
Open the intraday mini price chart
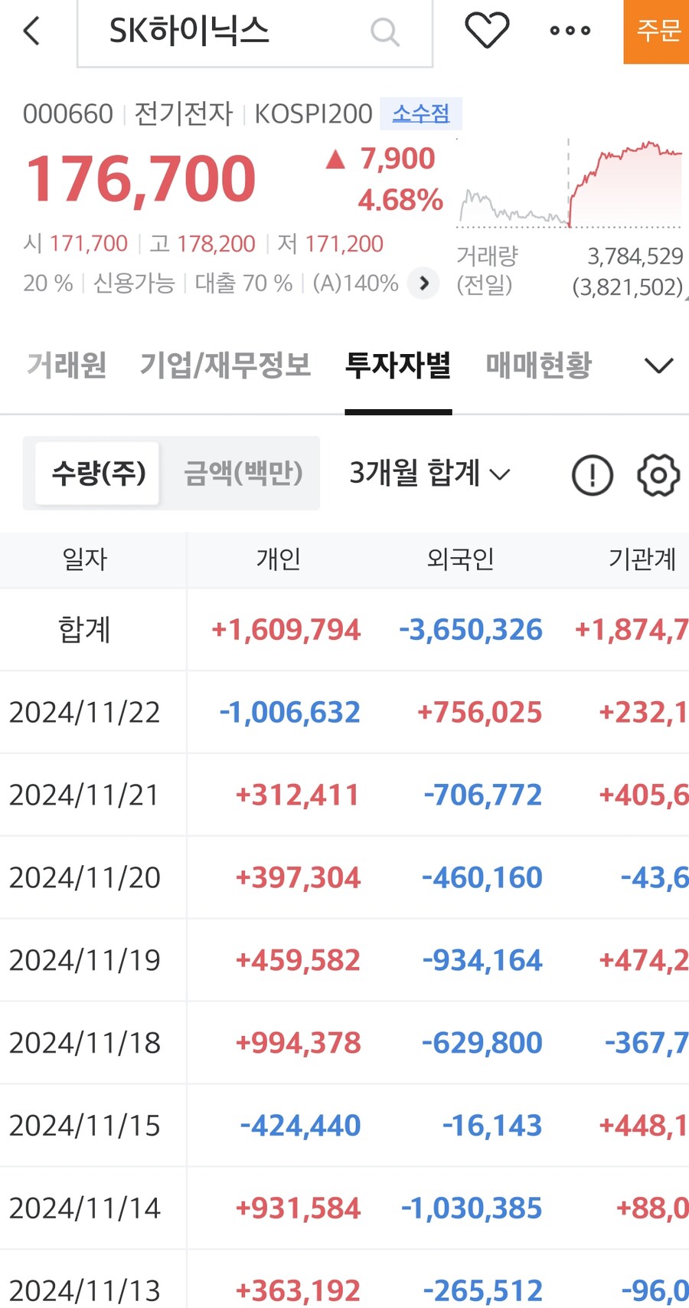[570, 184]
